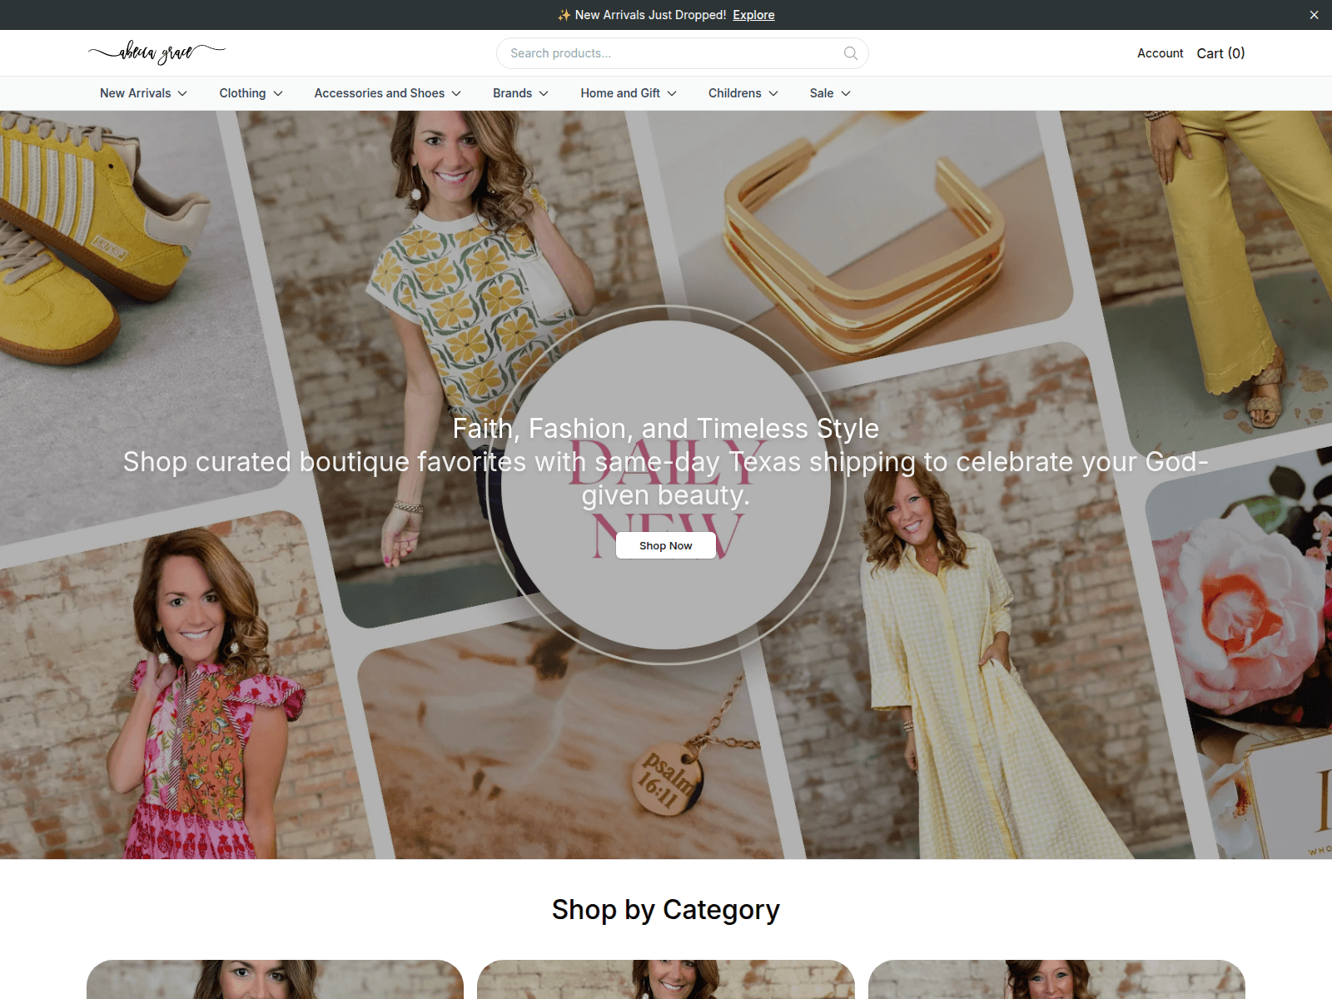The height and width of the screenshot is (999, 1332).
Task: Open Accessories and Shoes menu
Action: 380,93
